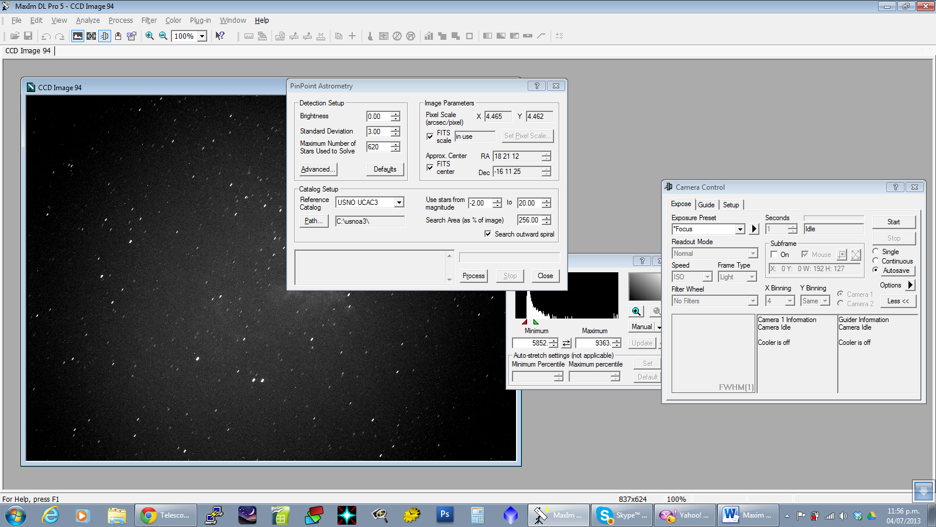This screenshot has width=936, height=527.
Task: Click the Open file toolbar icon
Action: tap(15, 36)
